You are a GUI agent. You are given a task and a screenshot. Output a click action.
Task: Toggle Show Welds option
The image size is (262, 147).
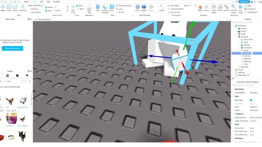click(174, 6)
